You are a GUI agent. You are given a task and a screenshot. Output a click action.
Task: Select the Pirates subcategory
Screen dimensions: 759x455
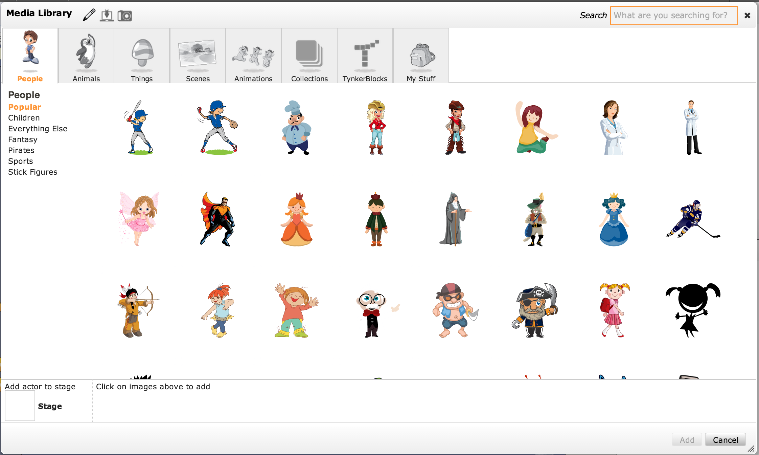[x=21, y=150]
